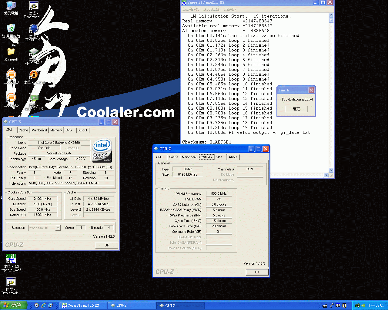
Task: Launch the everest desktop shortcut
Action: pos(34,77)
